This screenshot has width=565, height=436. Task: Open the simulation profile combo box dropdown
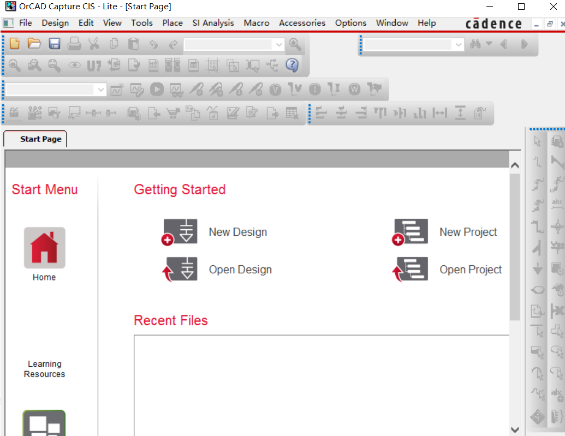pyautogui.click(x=101, y=89)
